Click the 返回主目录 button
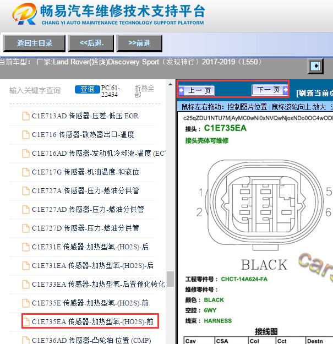Viewport: 333px width, 344px height. [34, 43]
